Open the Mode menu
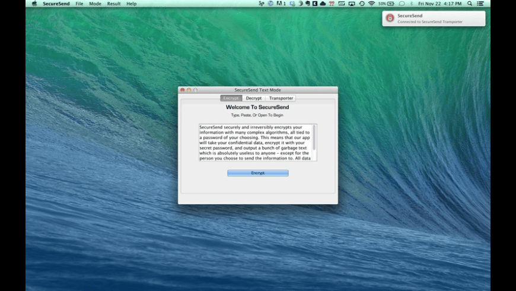Image resolution: width=516 pixels, height=291 pixels. click(95, 4)
